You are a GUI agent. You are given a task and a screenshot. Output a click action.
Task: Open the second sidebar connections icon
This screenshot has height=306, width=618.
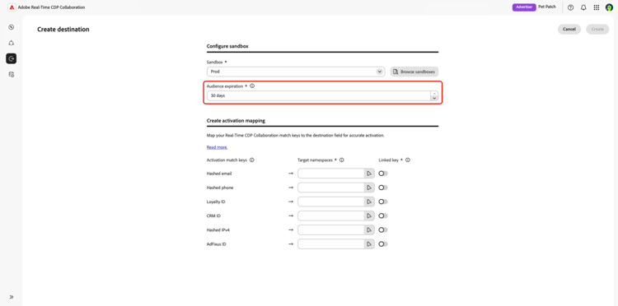[11, 43]
